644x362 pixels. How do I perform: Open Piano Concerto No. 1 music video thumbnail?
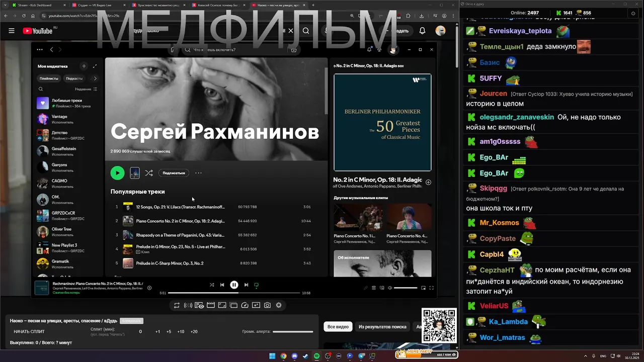[x=358, y=217]
